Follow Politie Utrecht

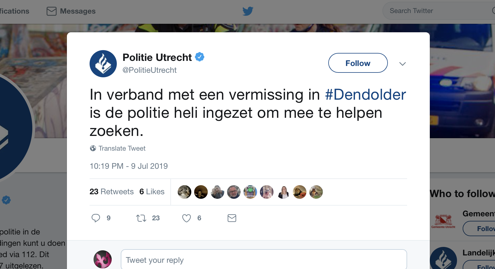click(x=358, y=63)
